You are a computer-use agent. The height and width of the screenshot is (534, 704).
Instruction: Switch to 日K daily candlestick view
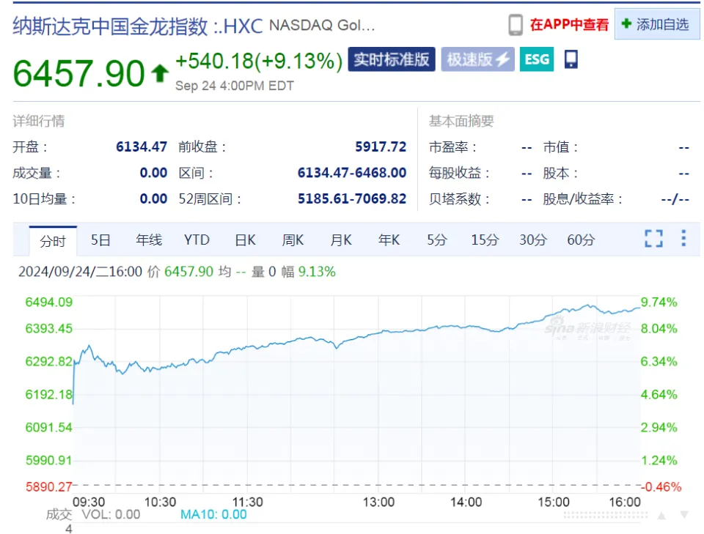tap(245, 240)
